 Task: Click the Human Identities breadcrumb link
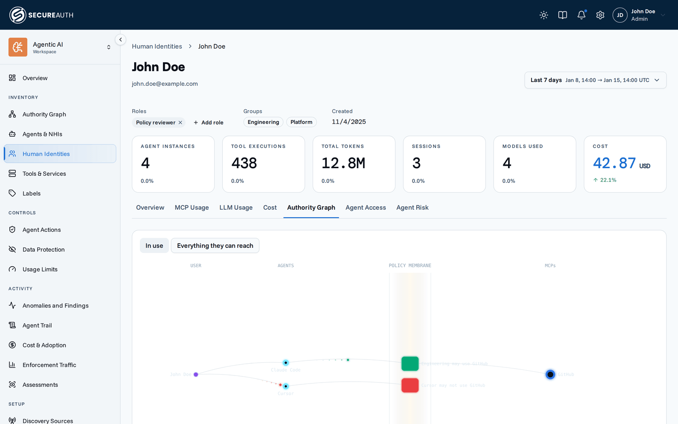157,46
